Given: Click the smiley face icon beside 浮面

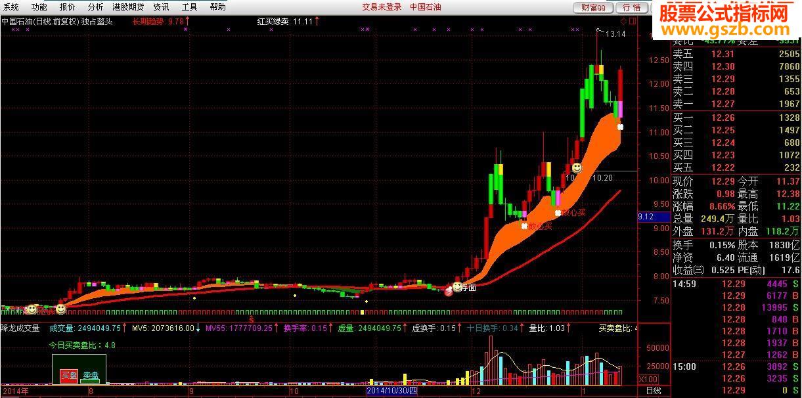Looking at the screenshot, I should [x=457, y=287].
